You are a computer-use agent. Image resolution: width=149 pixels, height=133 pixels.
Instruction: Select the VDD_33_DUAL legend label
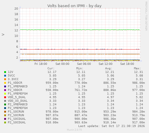pos(18,101)
